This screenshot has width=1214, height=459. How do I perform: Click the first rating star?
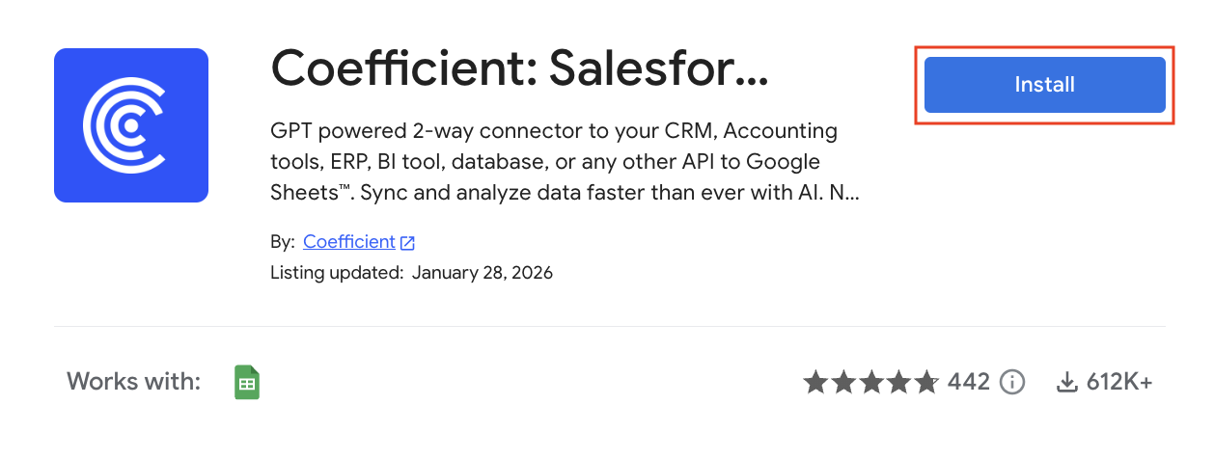click(815, 383)
